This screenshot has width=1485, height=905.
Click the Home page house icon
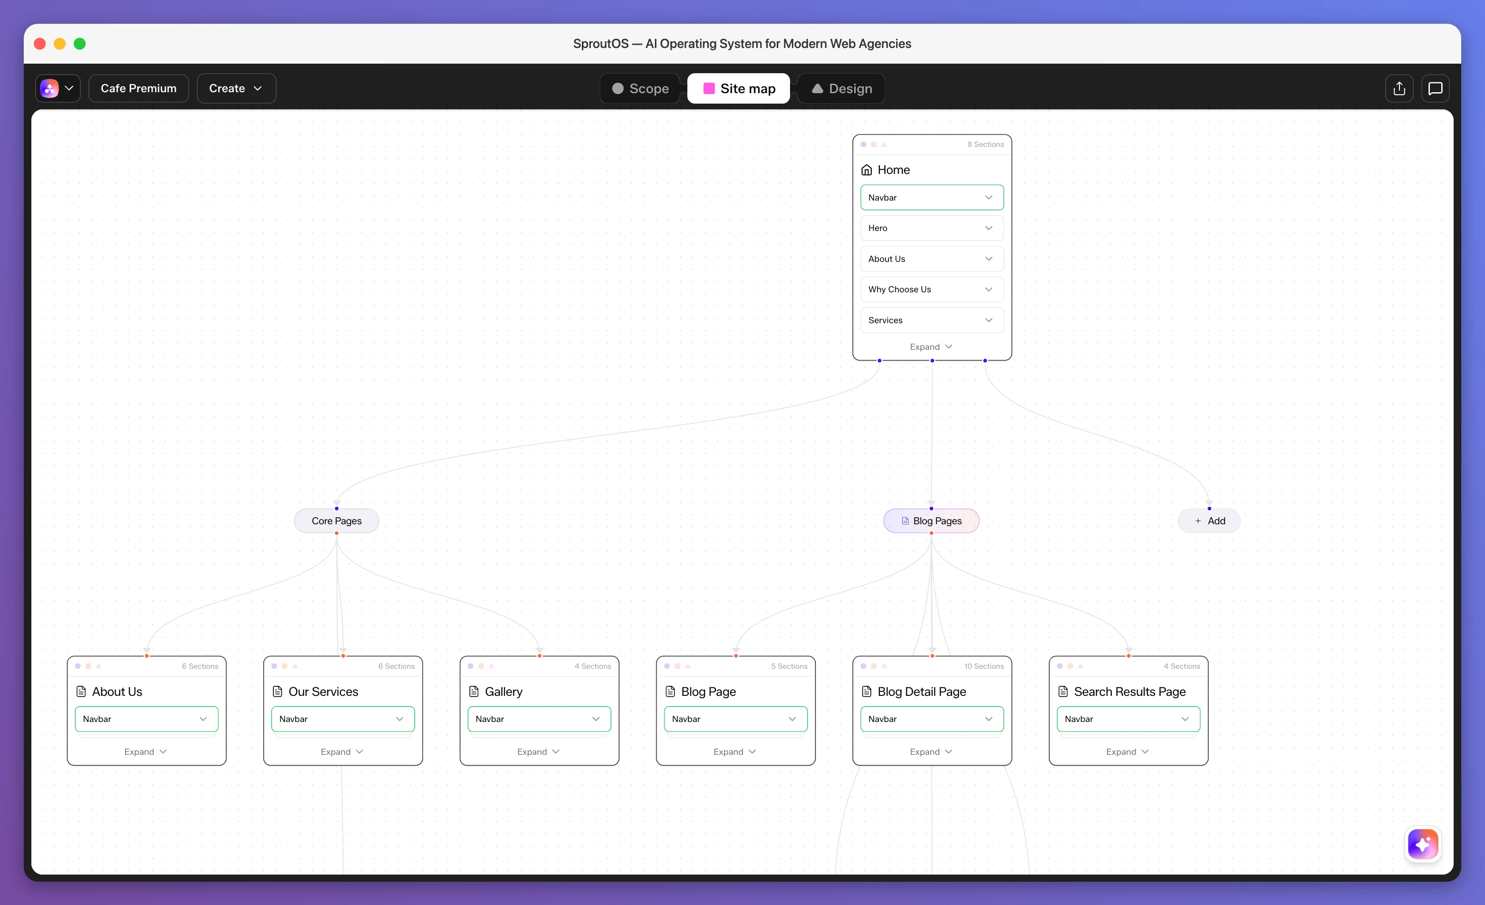point(867,170)
